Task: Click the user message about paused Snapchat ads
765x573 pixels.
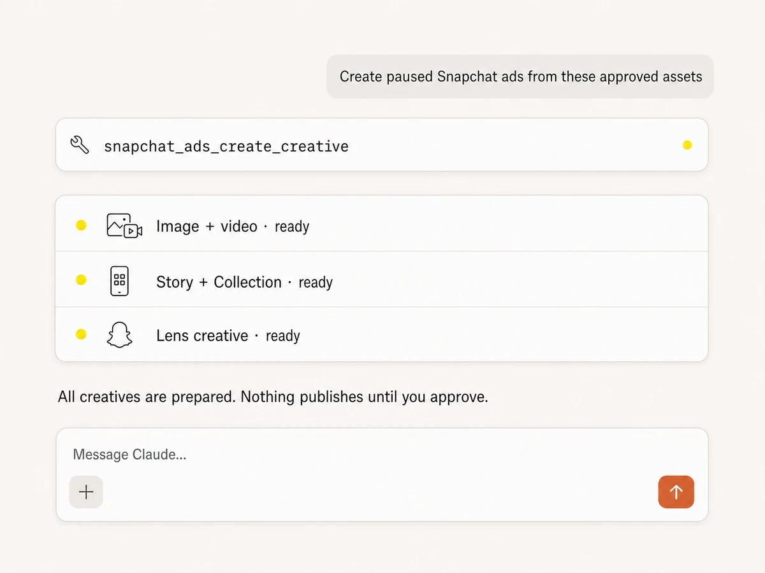Action: pos(520,76)
